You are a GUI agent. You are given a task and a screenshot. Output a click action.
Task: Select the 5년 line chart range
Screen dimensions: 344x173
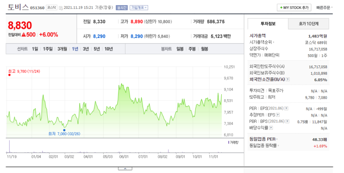(x=97, y=49)
